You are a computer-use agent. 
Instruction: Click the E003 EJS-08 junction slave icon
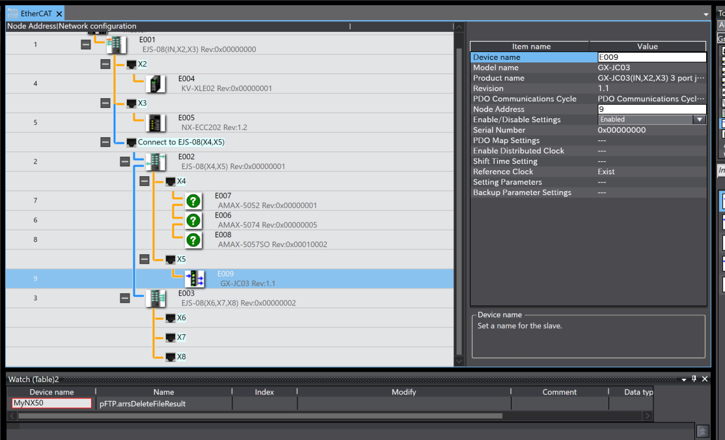(x=156, y=298)
